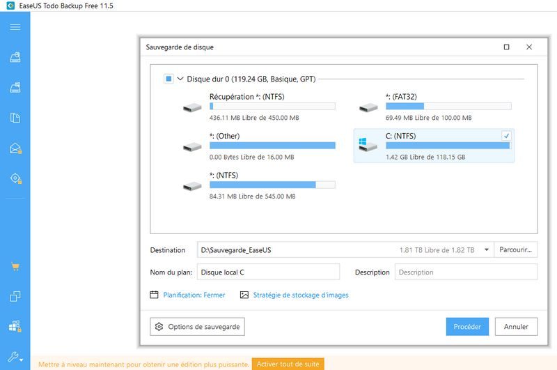
Task: Open Disk/Partition Backup from sidebar
Action: pos(15,57)
